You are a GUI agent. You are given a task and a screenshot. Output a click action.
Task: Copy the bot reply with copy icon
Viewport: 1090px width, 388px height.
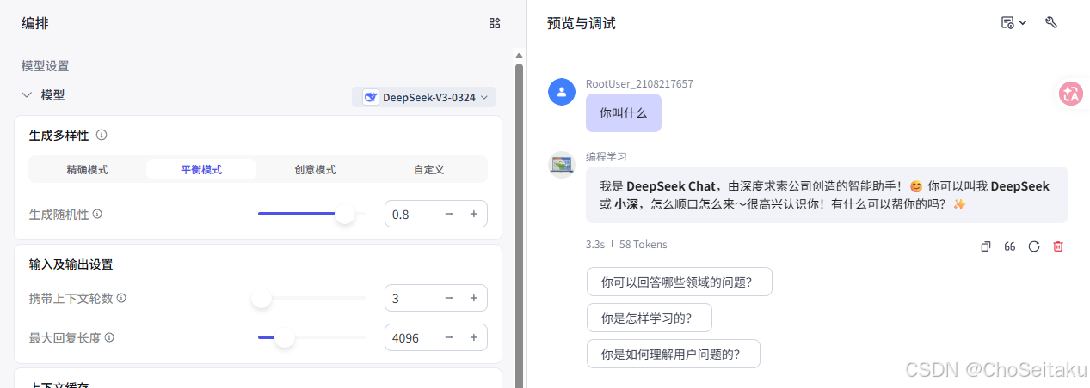click(x=986, y=246)
